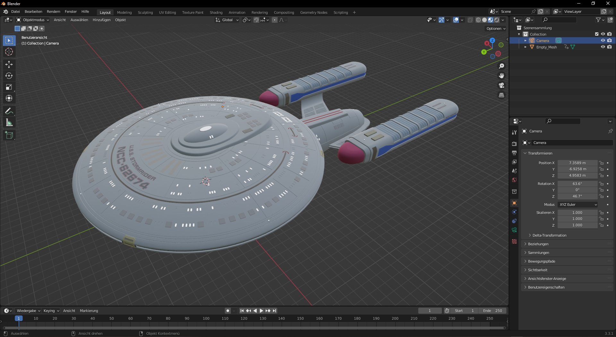616x337 pixels.
Task: Expand the Camera item in the outliner
Action: tap(525, 41)
